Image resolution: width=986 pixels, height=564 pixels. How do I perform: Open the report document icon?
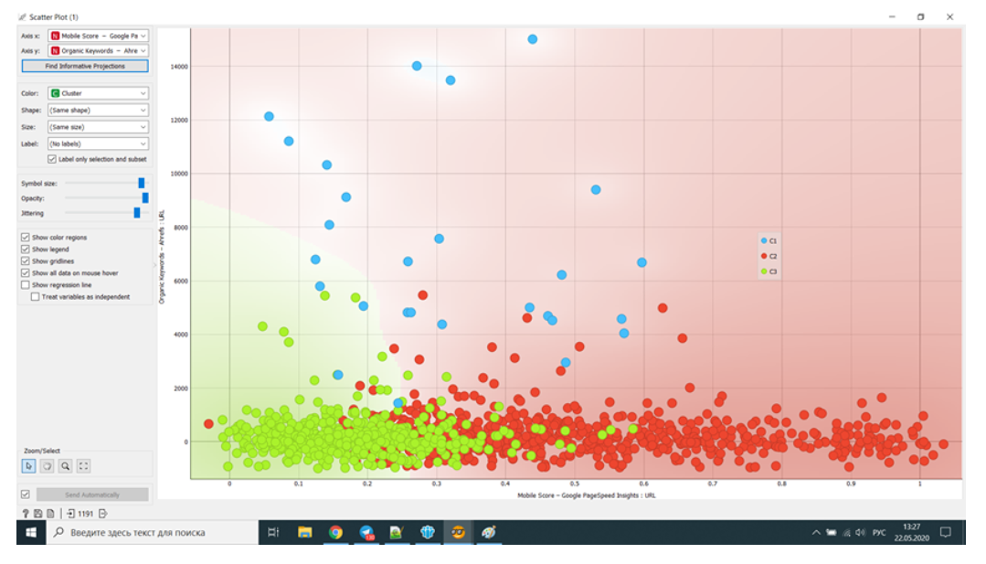(50, 514)
